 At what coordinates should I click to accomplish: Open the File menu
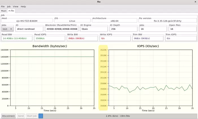tap(3, 7)
